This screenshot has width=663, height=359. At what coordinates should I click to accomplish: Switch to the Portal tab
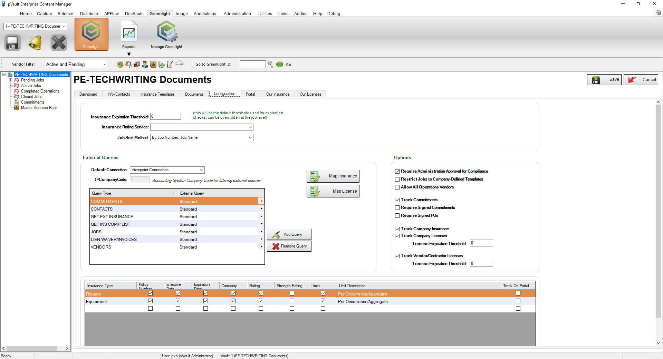[250, 94]
